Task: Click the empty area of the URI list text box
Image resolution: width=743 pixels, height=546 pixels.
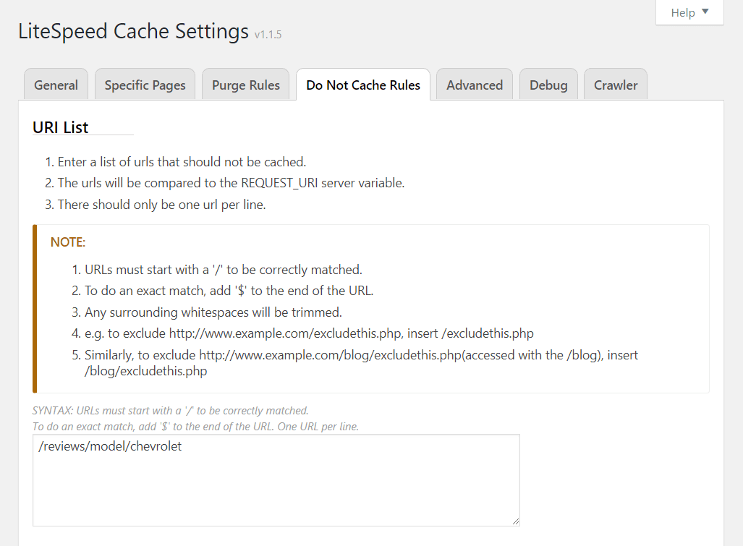Action: click(276, 488)
